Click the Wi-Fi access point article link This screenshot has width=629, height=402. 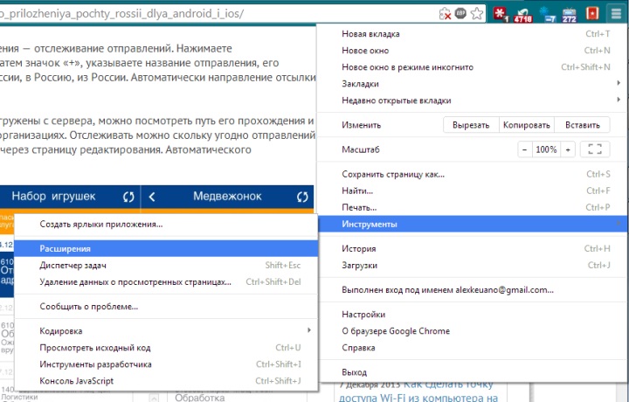(418, 392)
